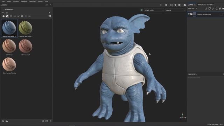Filter assets by environment maps icon

29,16
